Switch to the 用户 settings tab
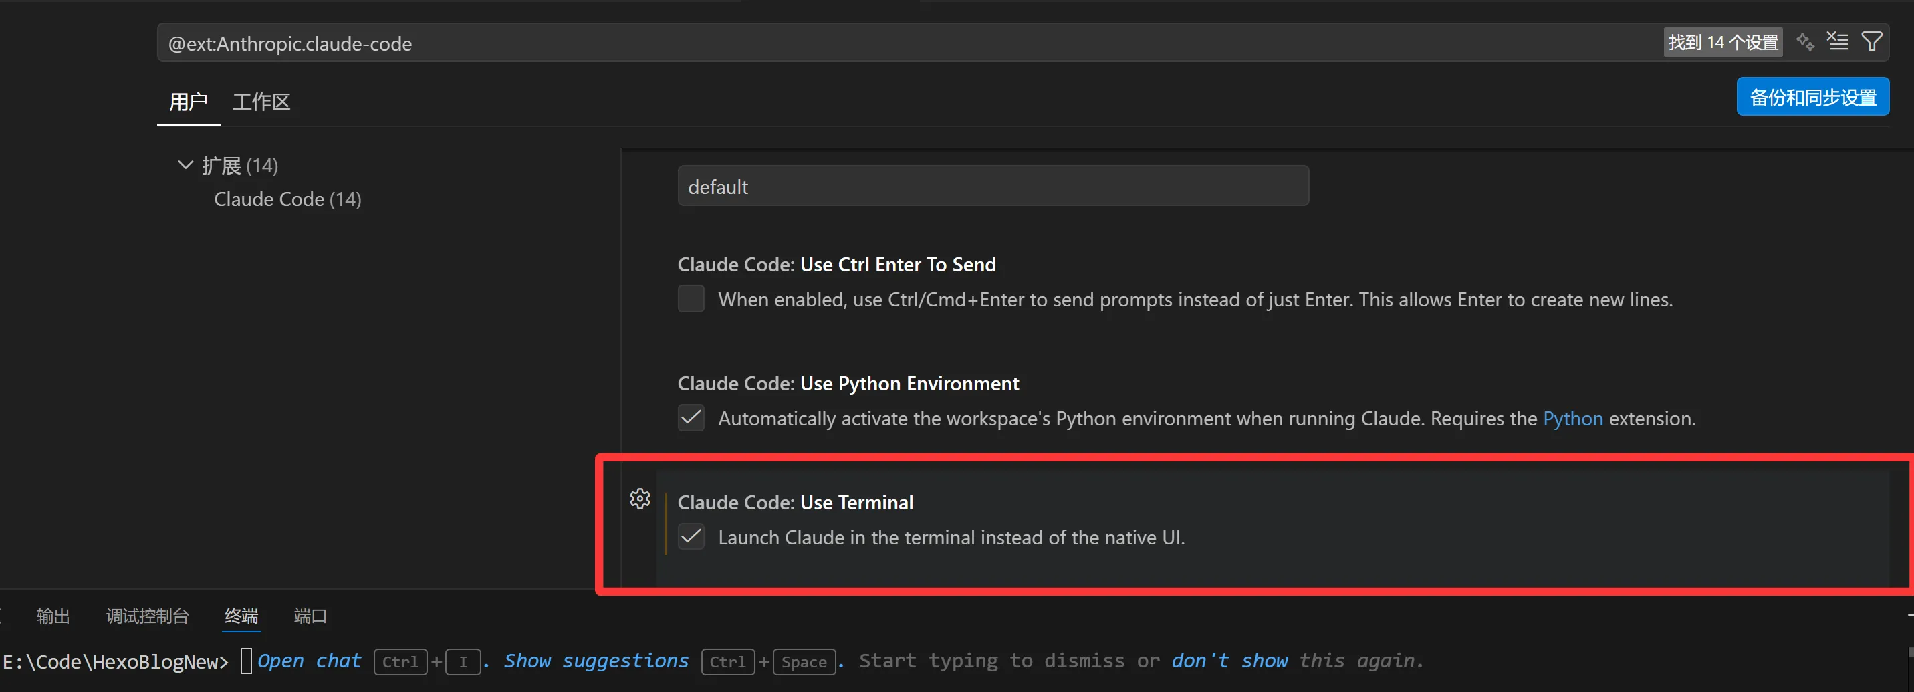Screen dimensions: 1914x692 click(x=188, y=102)
